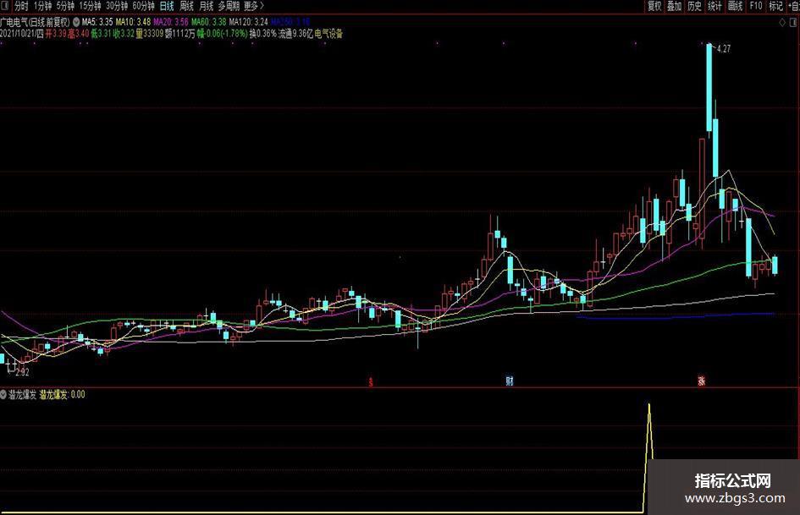Click the MA120: 3.24 label
Image resolution: width=800 pixels, height=515 pixels.
248,22
